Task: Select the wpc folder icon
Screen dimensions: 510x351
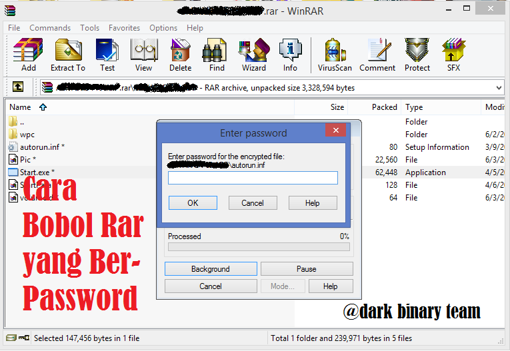Action: pyautogui.click(x=13, y=134)
